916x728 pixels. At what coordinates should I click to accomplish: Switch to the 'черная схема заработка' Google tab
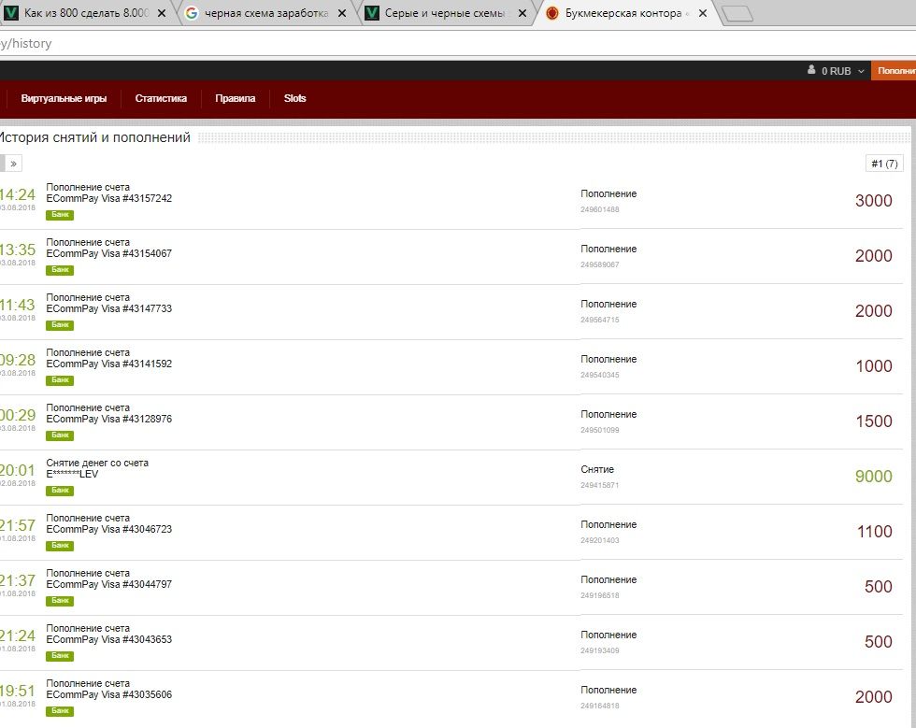265,13
